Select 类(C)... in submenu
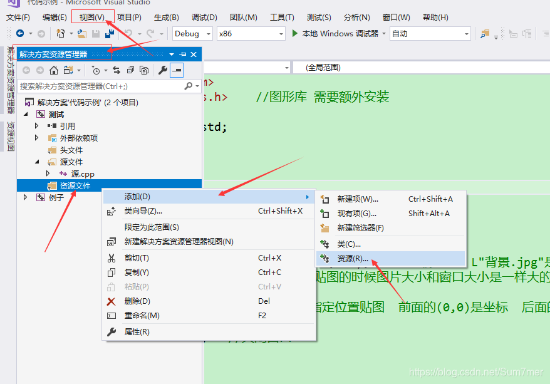 click(x=391, y=244)
